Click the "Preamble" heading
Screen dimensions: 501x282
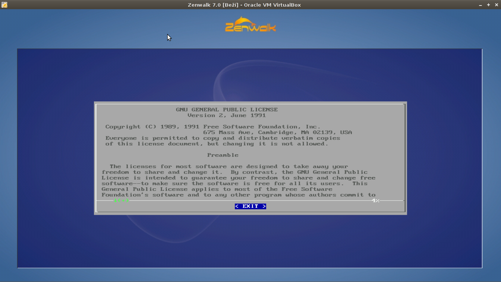(x=223, y=155)
